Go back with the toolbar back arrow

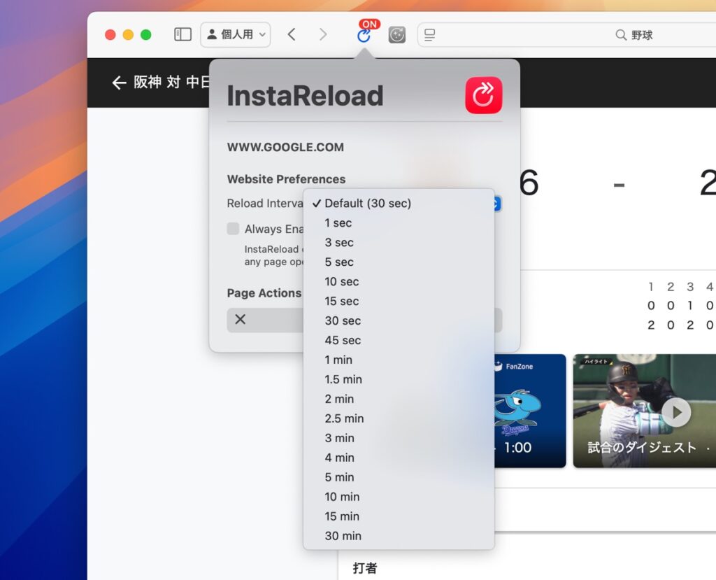[292, 34]
